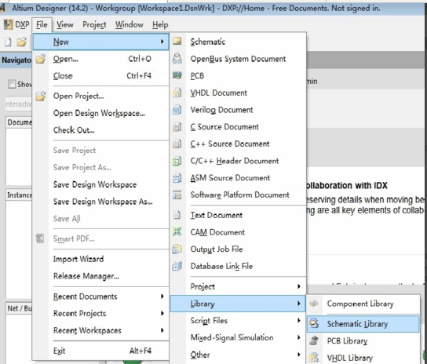The height and width of the screenshot is (364, 427).
Task: Click the PCB board icon
Action: coord(177,75)
